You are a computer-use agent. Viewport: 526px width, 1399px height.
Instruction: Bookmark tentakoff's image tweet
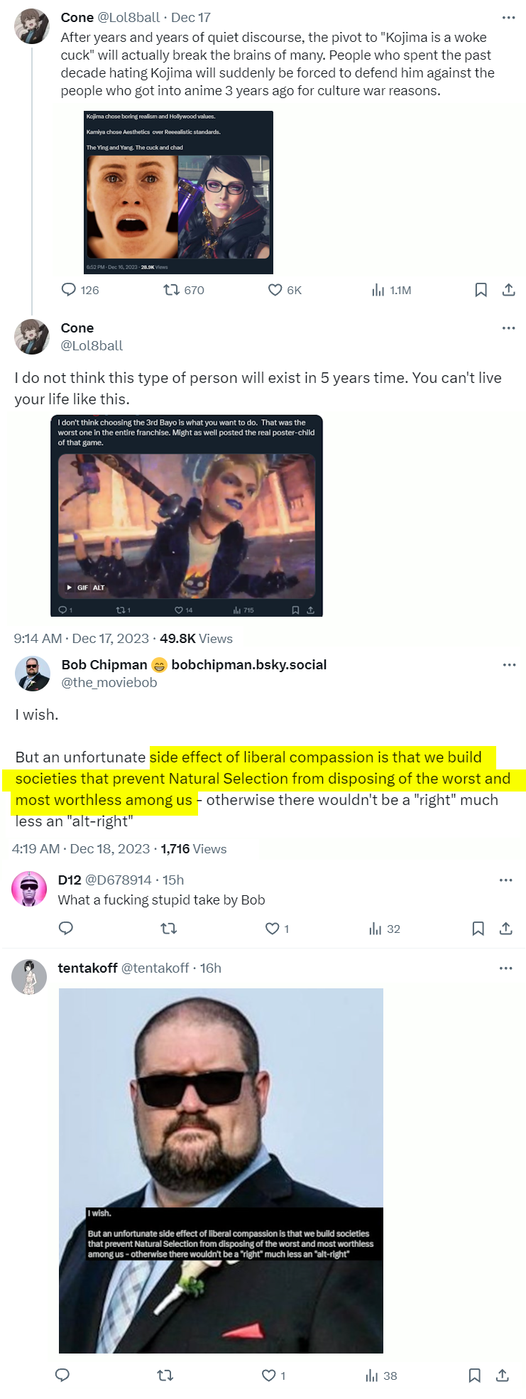pyautogui.click(x=474, y=1376)
